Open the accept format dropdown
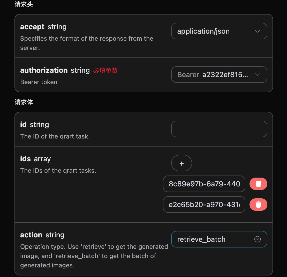This screenshot has width=287, height=277. coord(219,31)
